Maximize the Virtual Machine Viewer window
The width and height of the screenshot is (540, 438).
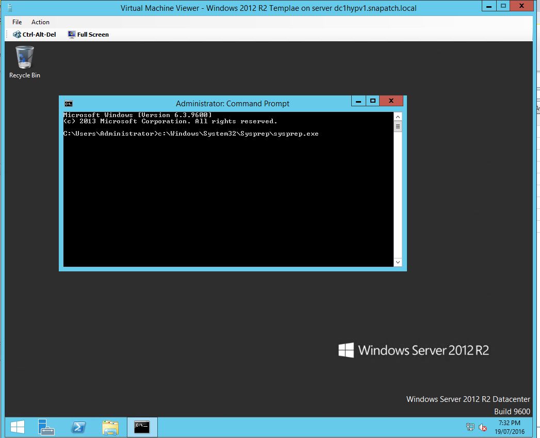tap(503, 6)
